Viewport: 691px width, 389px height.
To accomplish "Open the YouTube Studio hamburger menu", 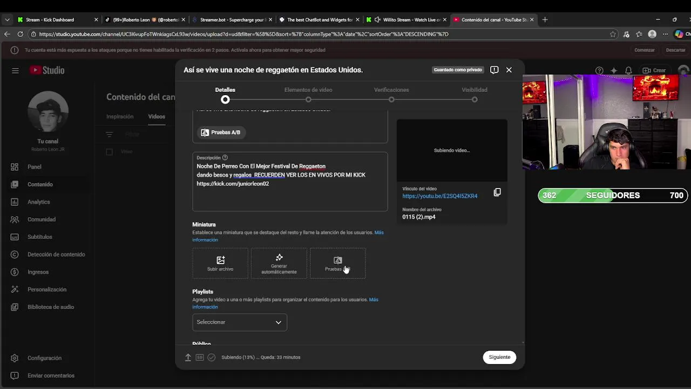I will (x=15, y=70).
